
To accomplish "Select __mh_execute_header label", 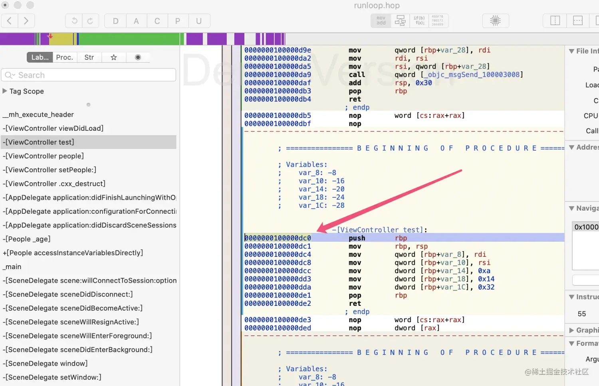I will 88,114.
